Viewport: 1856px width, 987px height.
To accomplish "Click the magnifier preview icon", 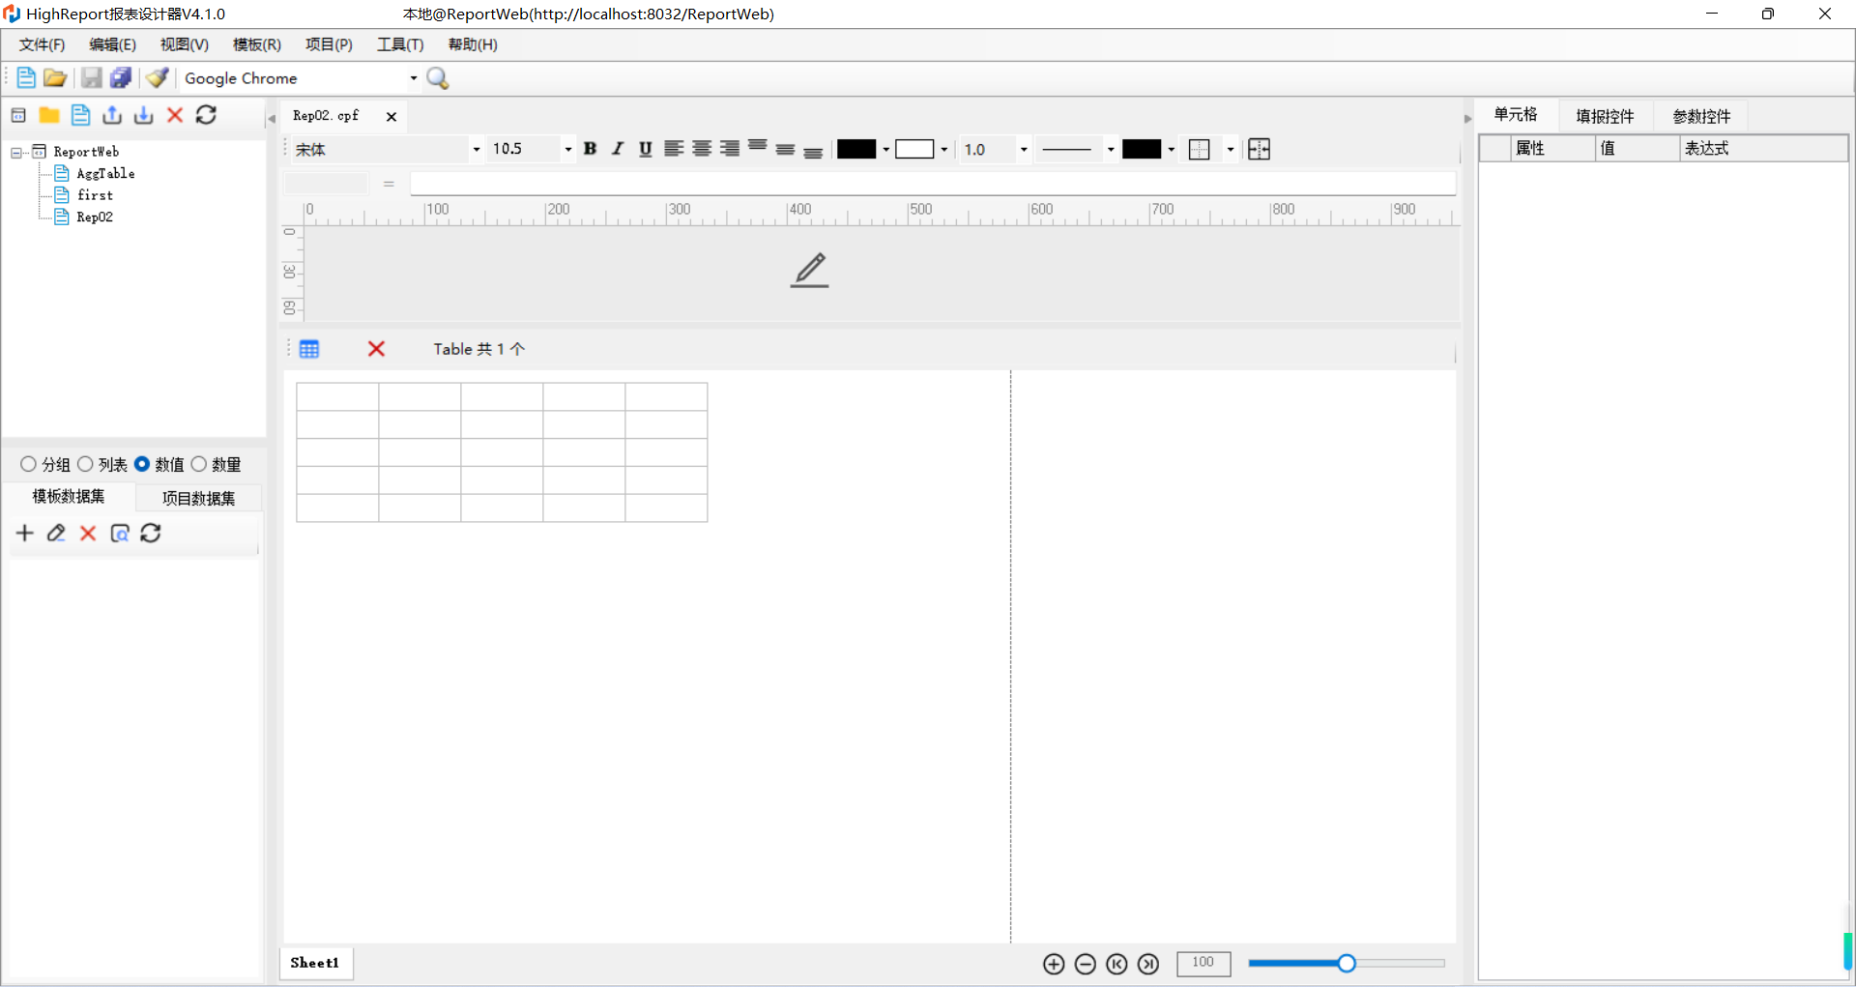I will (438, 78).
